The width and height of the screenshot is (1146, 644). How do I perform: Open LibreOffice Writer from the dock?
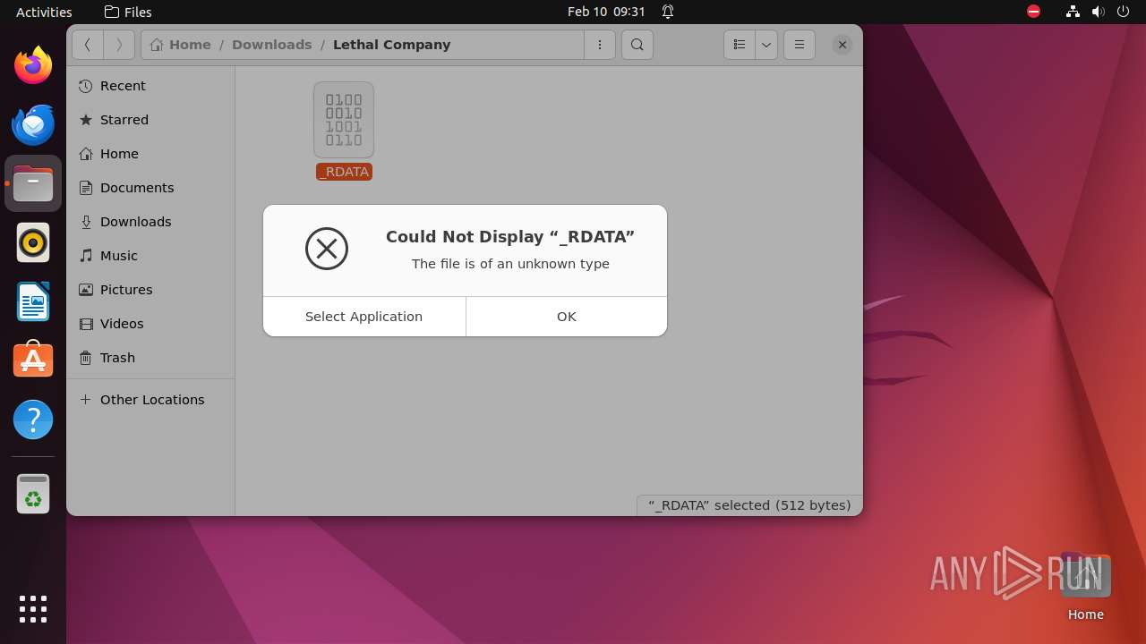coord(33,301)
